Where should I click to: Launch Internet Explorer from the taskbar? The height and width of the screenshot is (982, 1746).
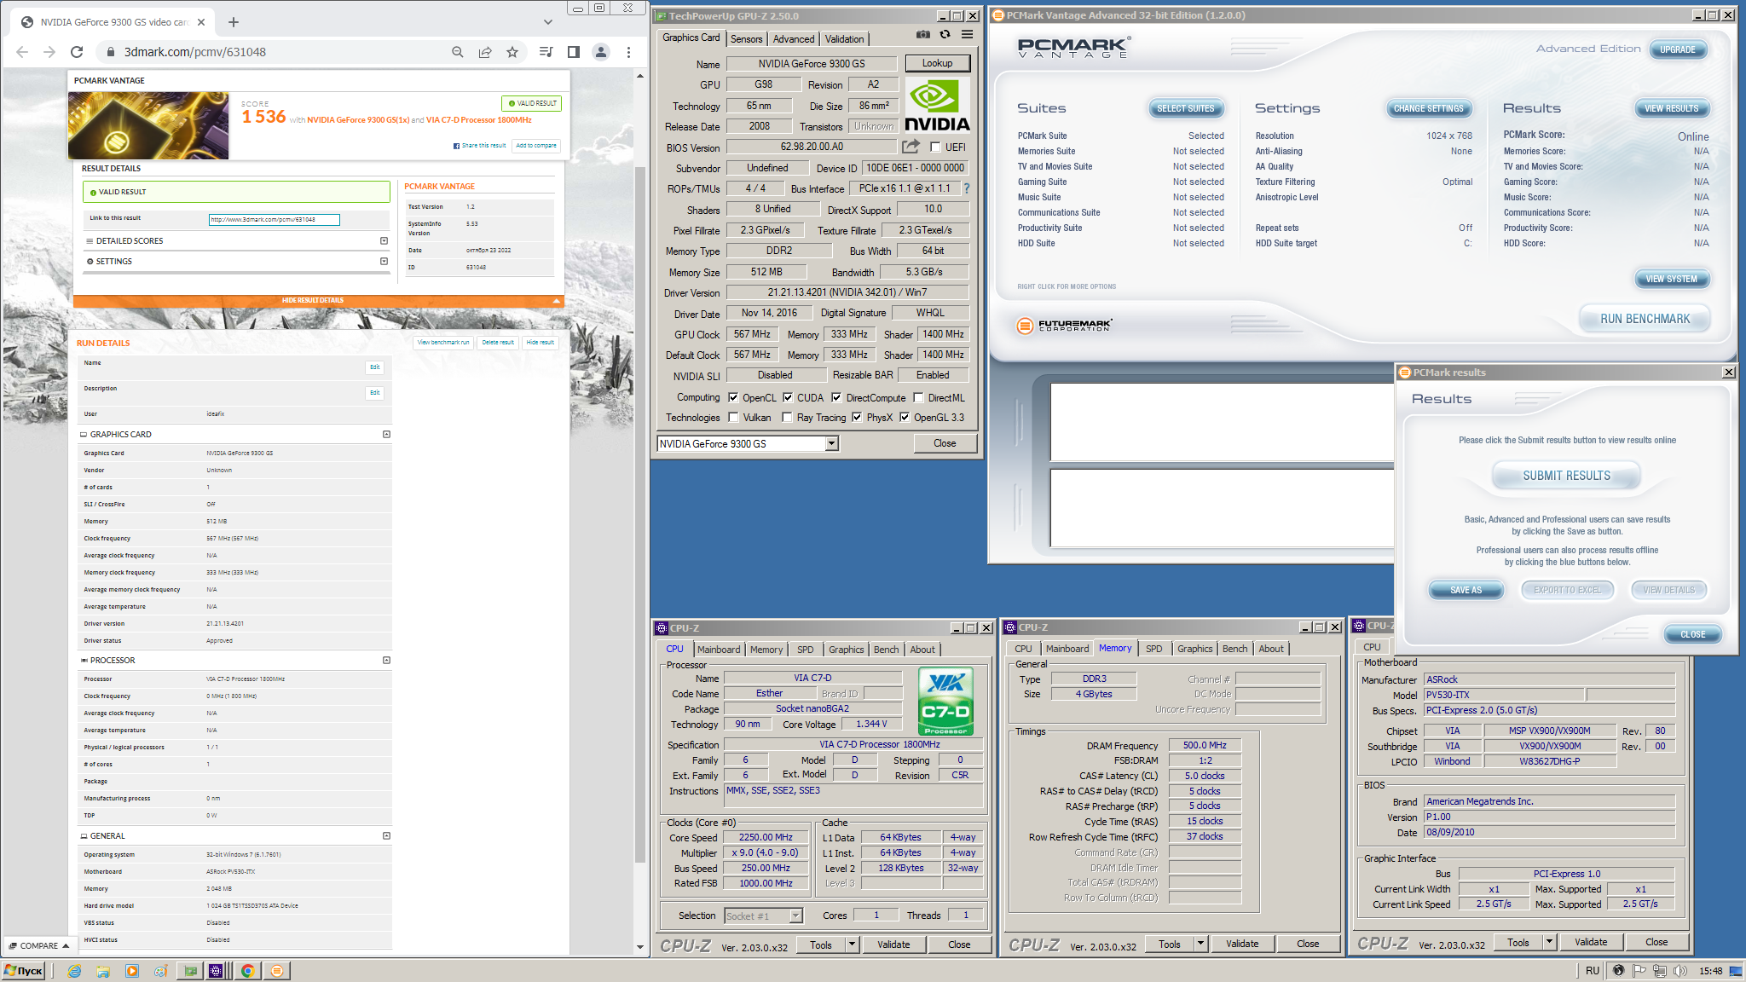[x=75, y=971]
